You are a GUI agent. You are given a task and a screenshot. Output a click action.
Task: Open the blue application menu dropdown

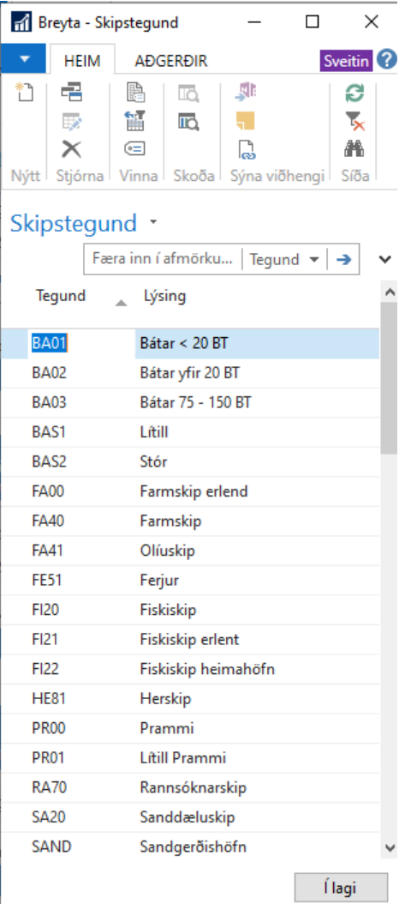pyautogui.click(x=23, y=59)
